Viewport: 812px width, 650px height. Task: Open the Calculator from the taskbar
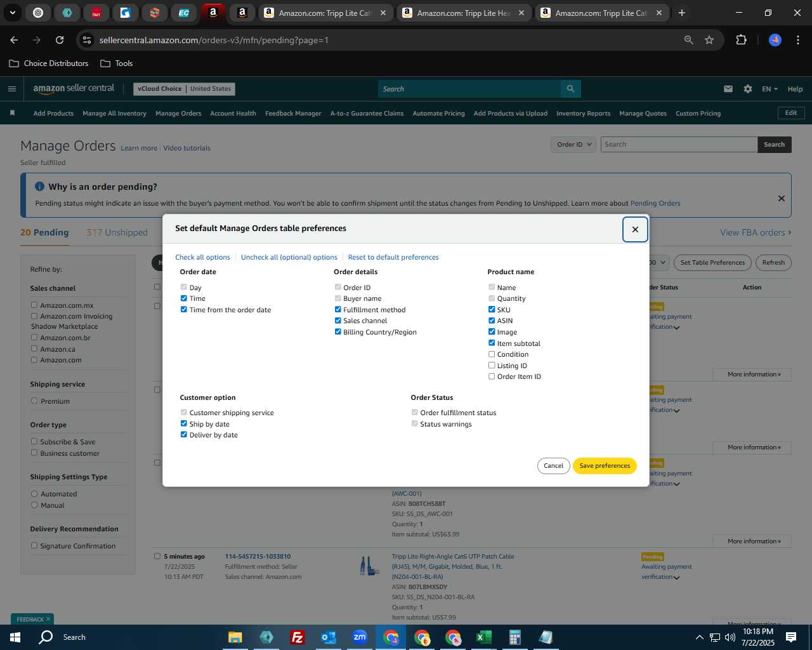[514, 637]
